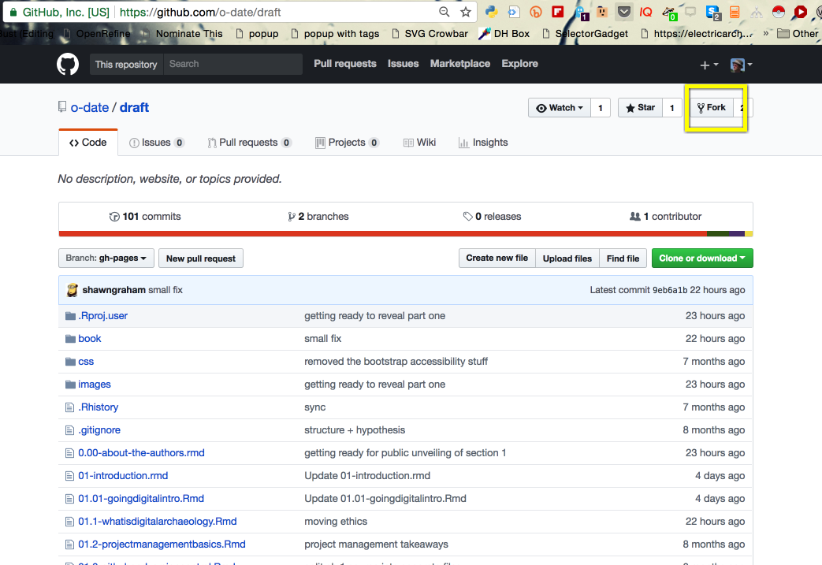
Task: Switch to the Issues tab
Action: pyautogui.click(x=157, y=143)
